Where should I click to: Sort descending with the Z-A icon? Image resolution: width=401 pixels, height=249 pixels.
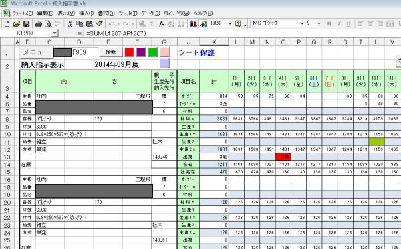(181, 24)
